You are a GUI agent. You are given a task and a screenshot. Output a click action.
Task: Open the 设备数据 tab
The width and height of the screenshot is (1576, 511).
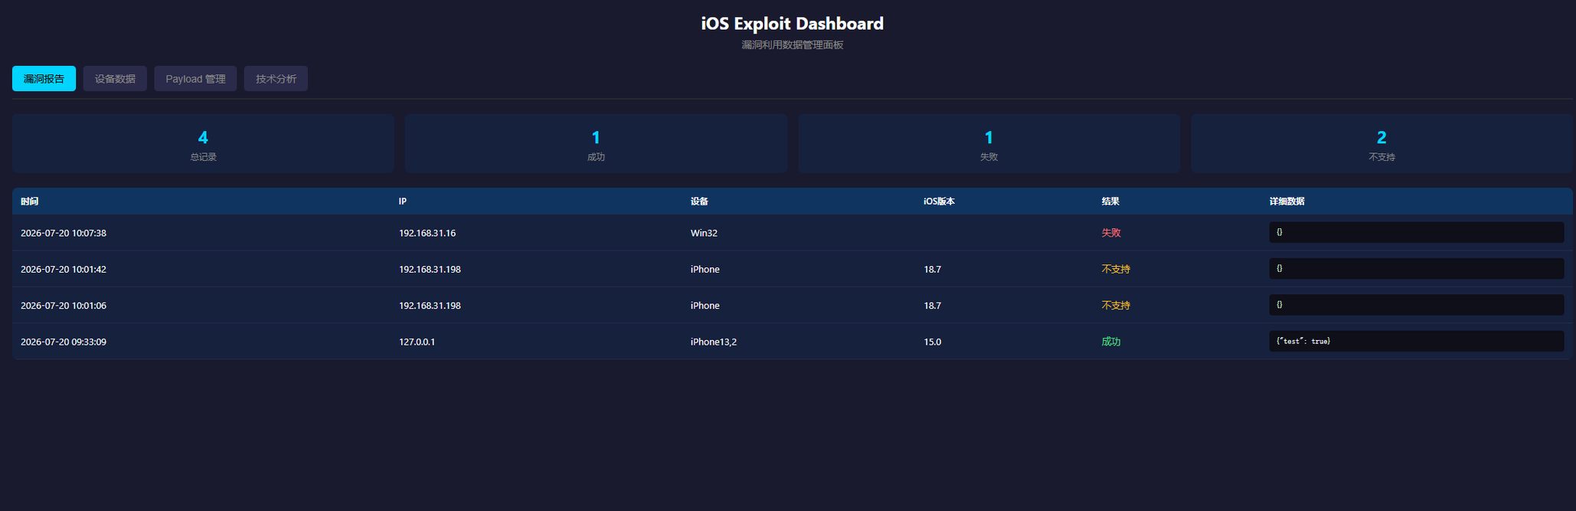click(x=115, y=79)
